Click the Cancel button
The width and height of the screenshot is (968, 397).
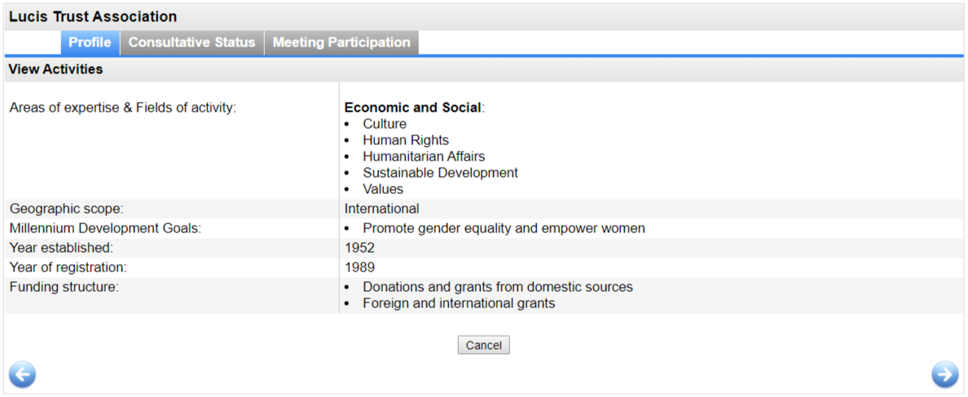(483, 345)
